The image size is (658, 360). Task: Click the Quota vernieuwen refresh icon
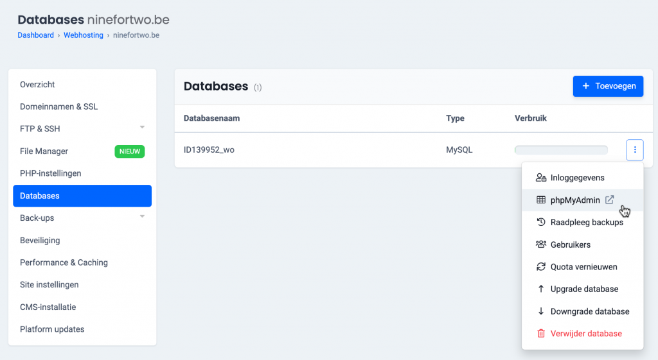coord(541,267)
